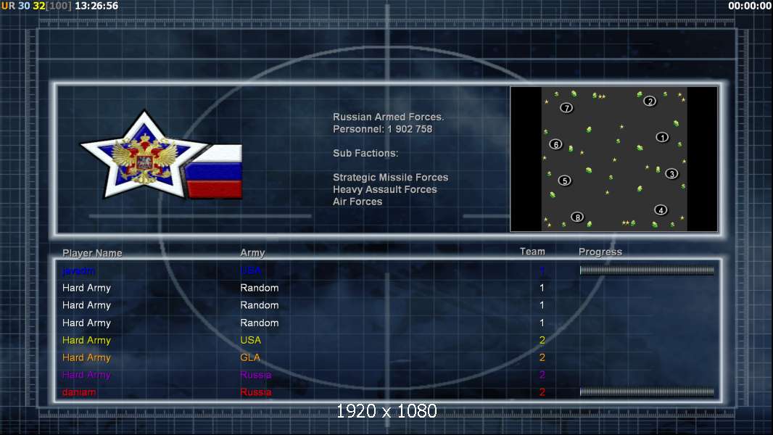This screenshot has height=435, width=773.
Task: Click the yellow Hard Army player name
Action: [x=86, y=341]
